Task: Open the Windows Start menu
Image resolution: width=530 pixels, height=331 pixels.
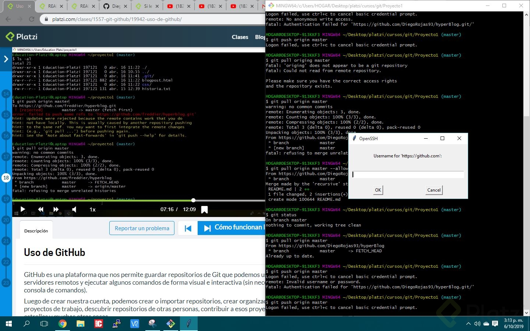Action: click(9, 324)
